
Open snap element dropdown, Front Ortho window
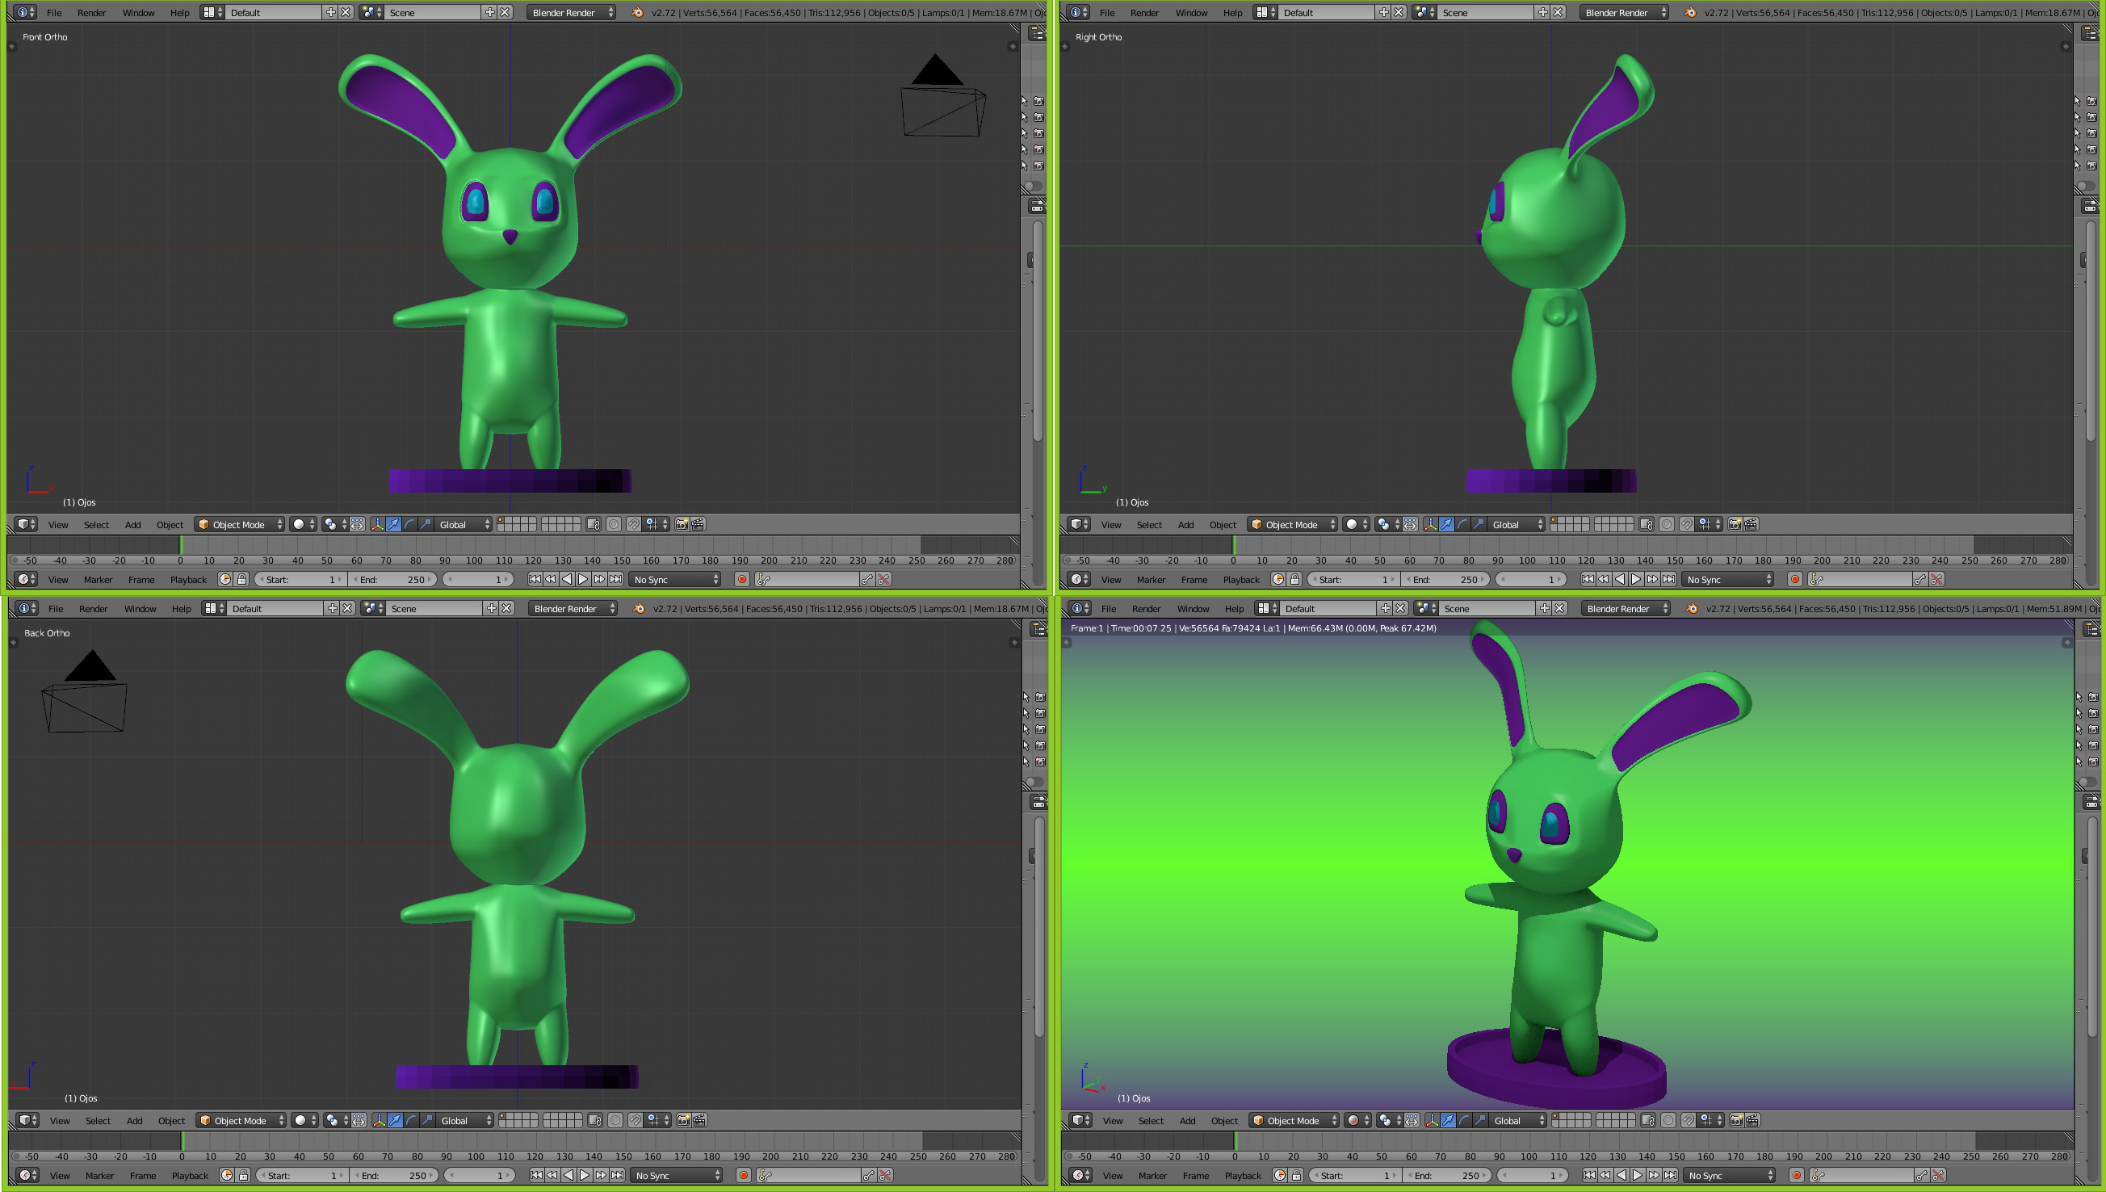[657, 524]
